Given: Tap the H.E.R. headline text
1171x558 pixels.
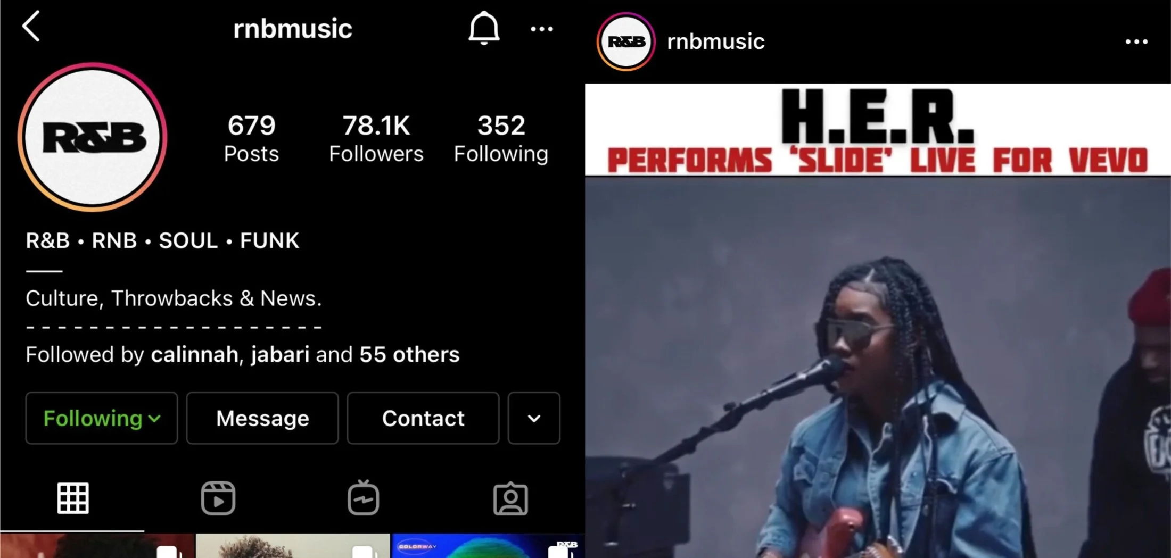Looking at the screenshot, I should point(878,116).
